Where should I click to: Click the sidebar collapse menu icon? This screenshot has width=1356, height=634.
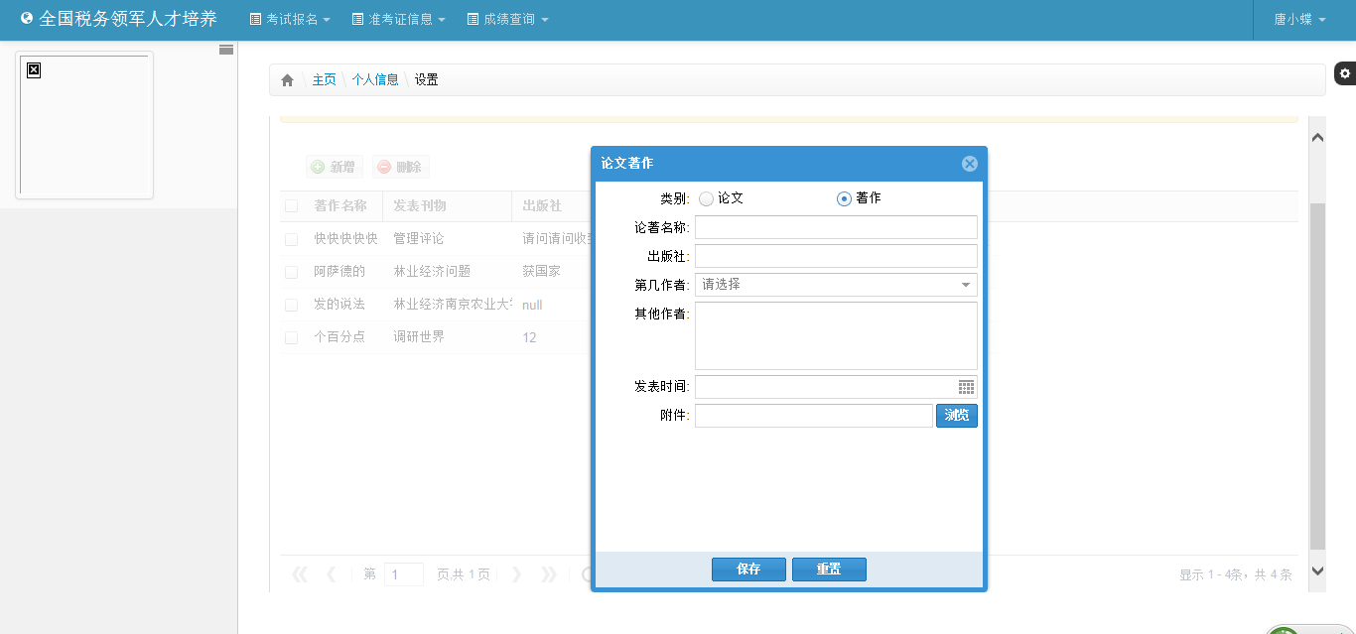[226, 49]
